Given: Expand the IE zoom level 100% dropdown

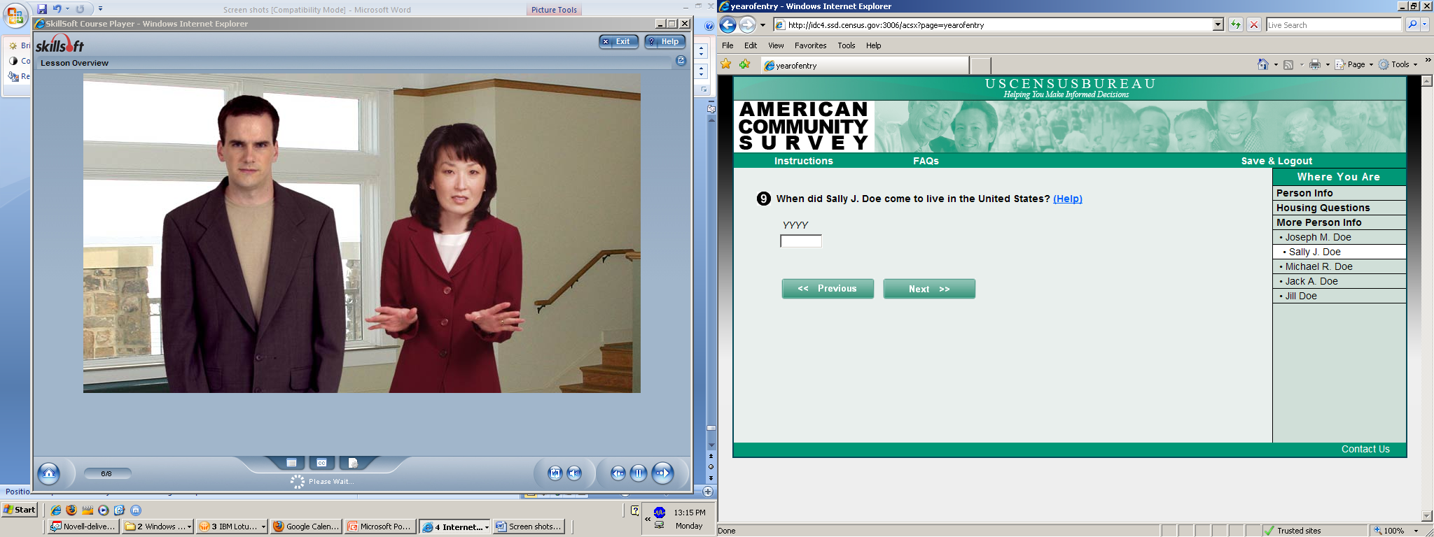Looking at the screenshot, I should pyautogui.click(x=1416, y=531).
